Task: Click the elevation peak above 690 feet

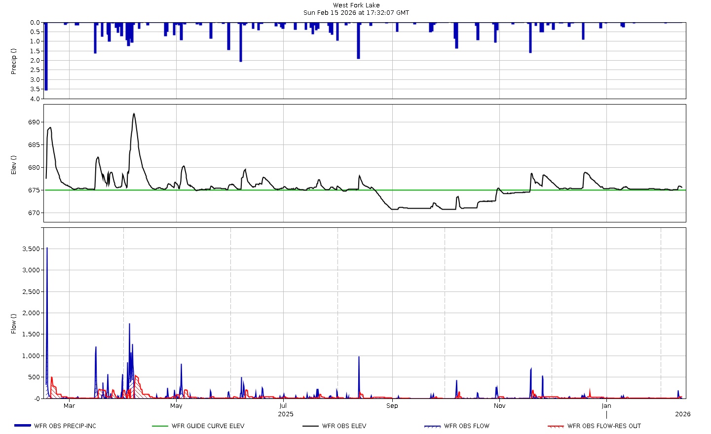Action: coord(134,114)
